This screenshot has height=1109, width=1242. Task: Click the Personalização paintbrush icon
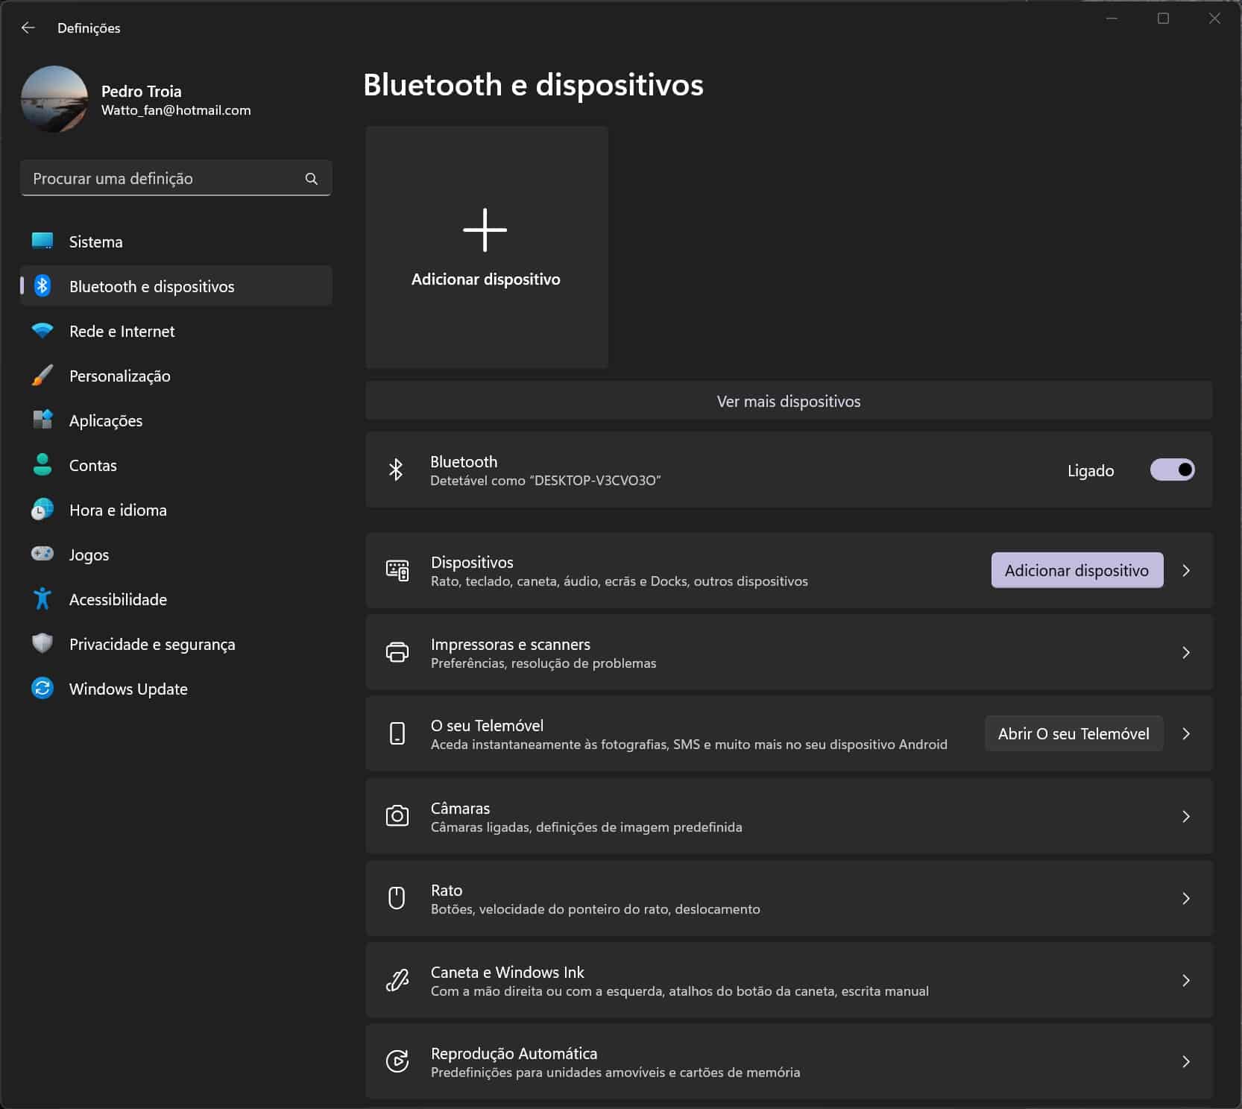(42, 375)
